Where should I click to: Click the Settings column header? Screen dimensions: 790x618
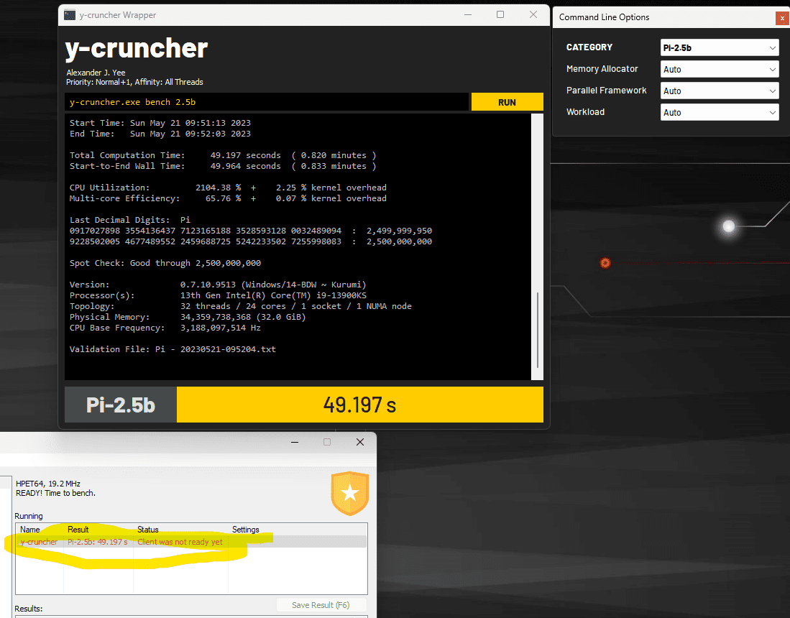pos(245,530)
